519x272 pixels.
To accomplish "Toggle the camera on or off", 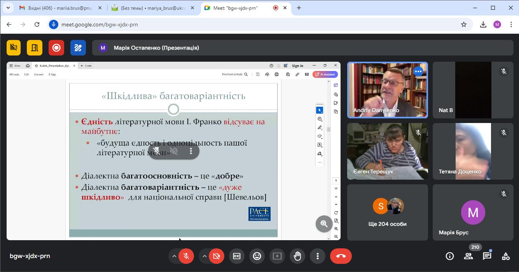I will coord(217,256).
